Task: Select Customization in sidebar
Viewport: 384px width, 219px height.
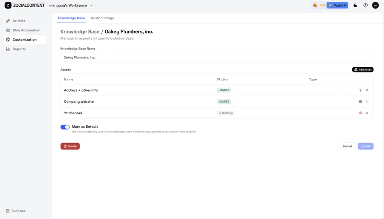Action: pyautogui.click(x=25, y=39)
